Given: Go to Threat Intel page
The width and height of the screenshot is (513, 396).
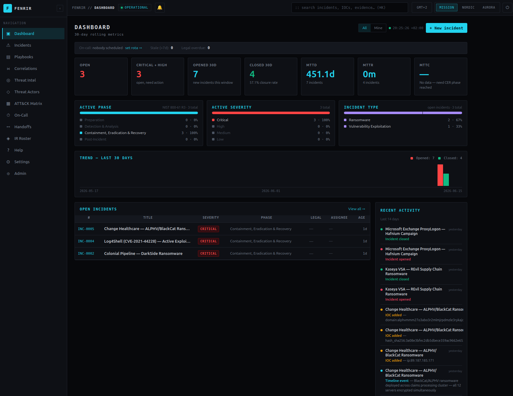Looking at the screenshot, I should coord(33,80).
